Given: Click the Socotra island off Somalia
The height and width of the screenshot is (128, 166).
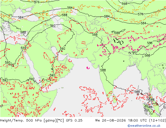Looking at the screenshot, I should (x=62, y=88).
